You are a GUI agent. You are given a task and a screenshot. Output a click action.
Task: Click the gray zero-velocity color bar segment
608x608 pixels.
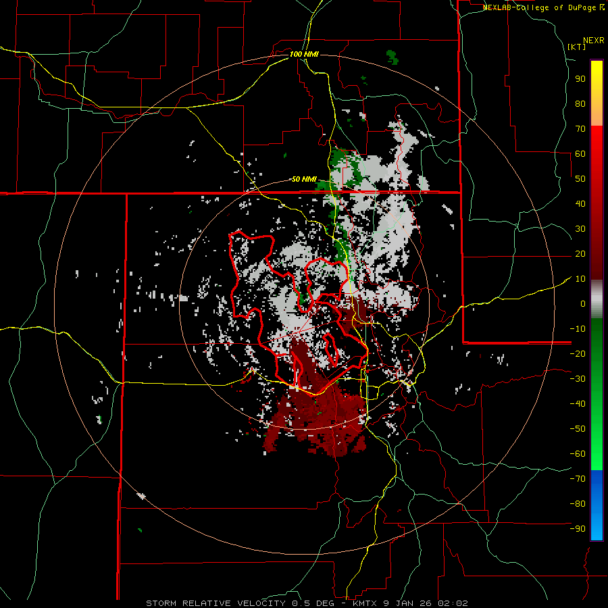click(x=597, y=299)
